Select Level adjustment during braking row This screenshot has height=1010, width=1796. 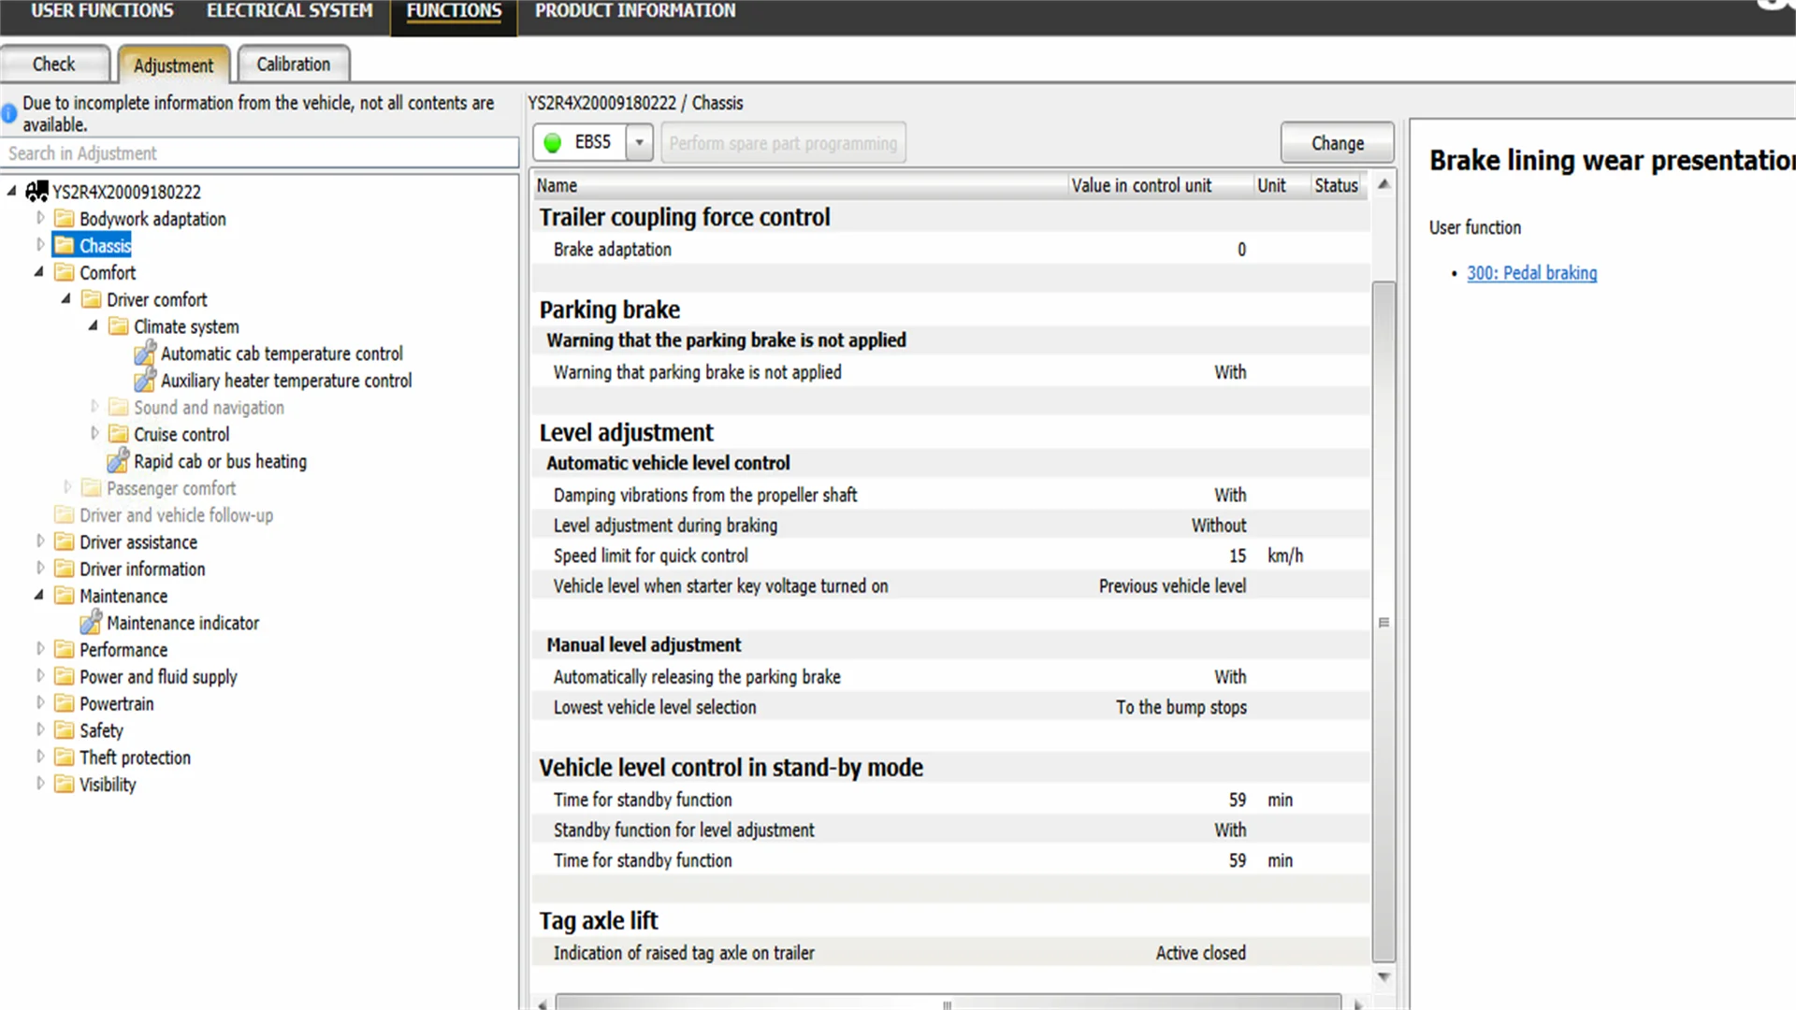pos(950,526)
